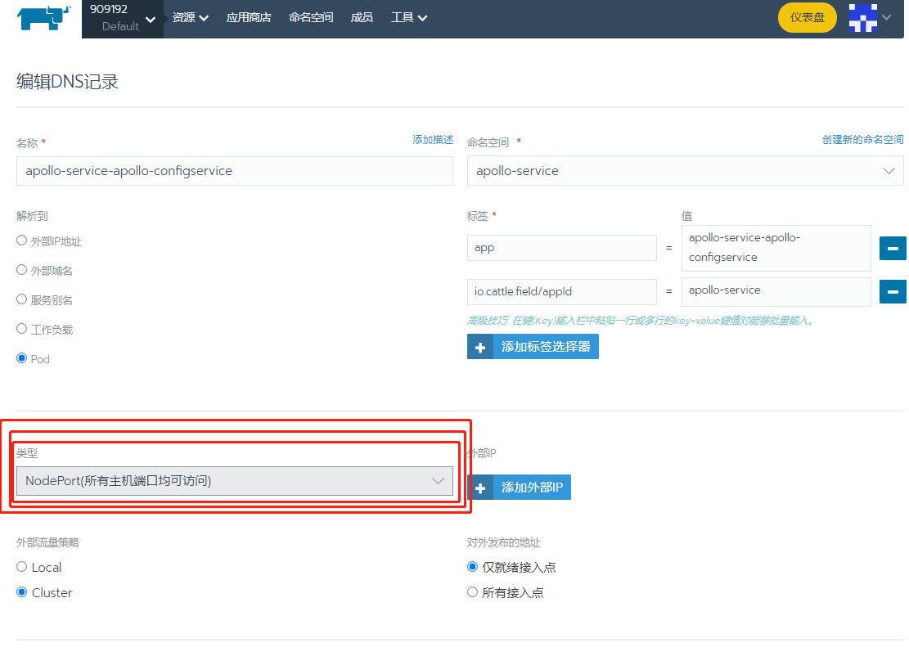Click the yellow 仪表盘 button
Screen dimensions: 909x652
(x=807, y=16)
